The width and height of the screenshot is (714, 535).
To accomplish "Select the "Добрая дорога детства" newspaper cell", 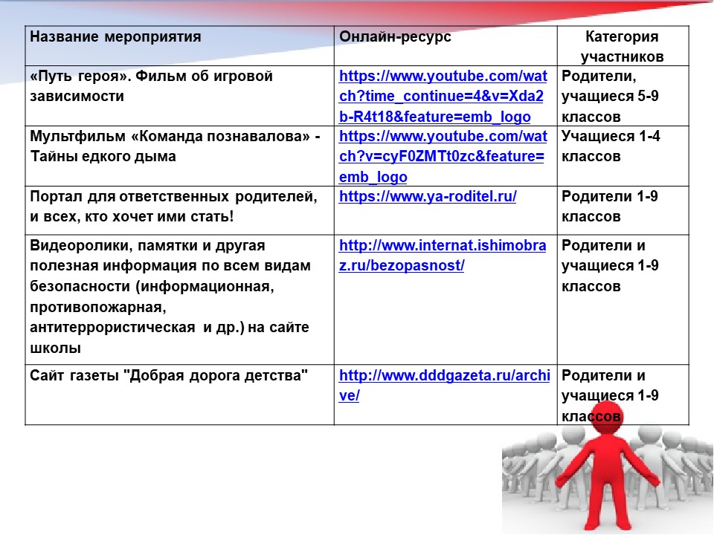I will (179, 395).
